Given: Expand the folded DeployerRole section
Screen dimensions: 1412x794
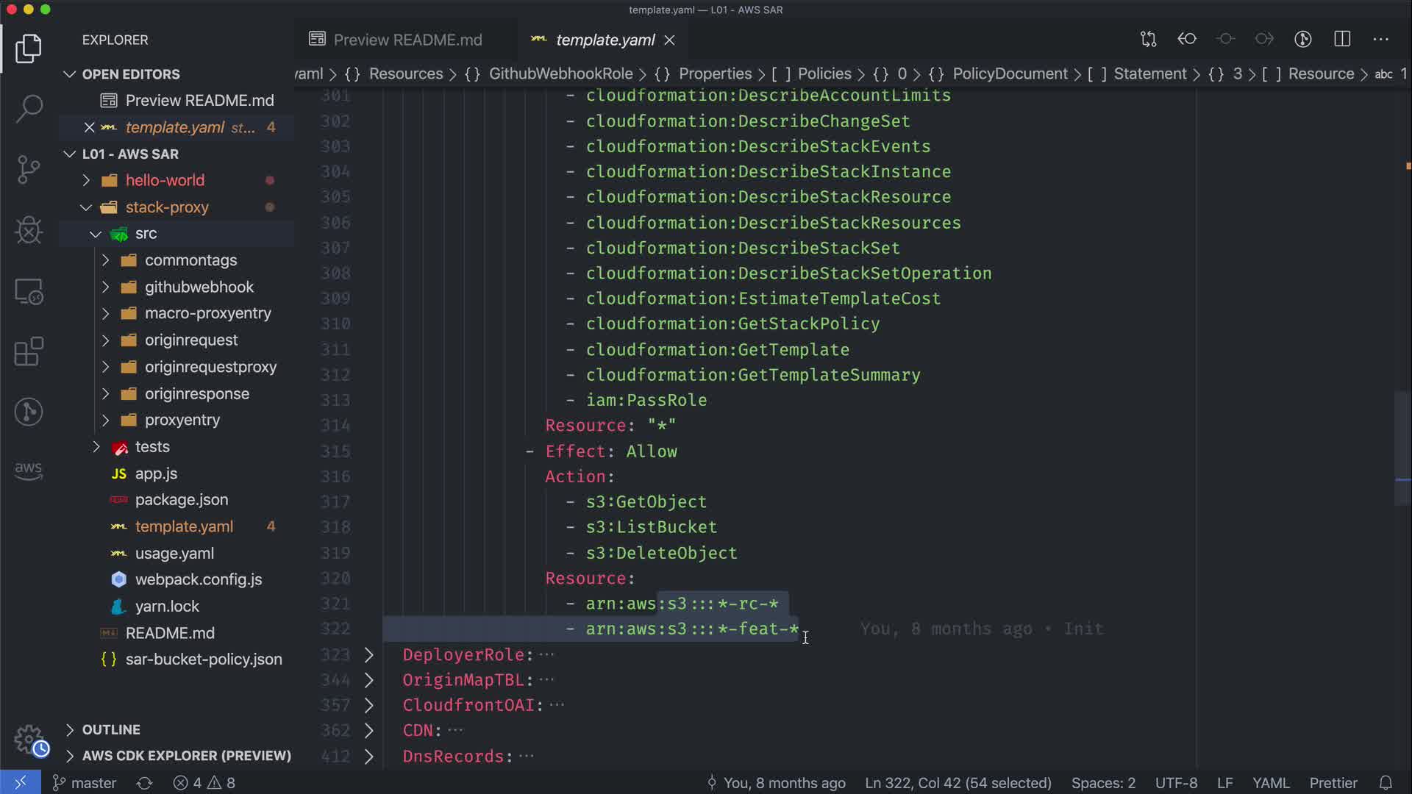Looking at the screenshot, I should point(369,654).
